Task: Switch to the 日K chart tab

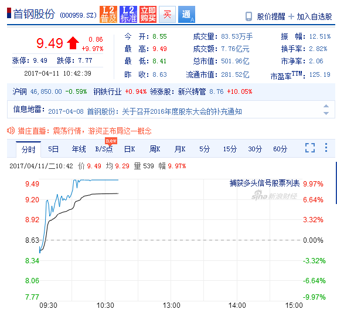Action: tap(130, 149)
